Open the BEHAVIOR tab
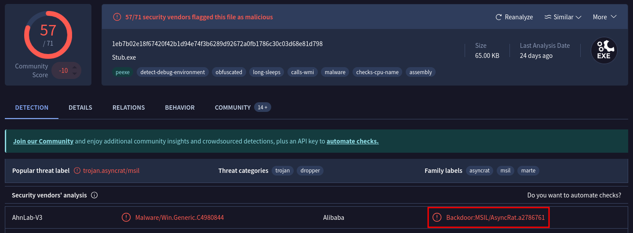 click(180, 108)
